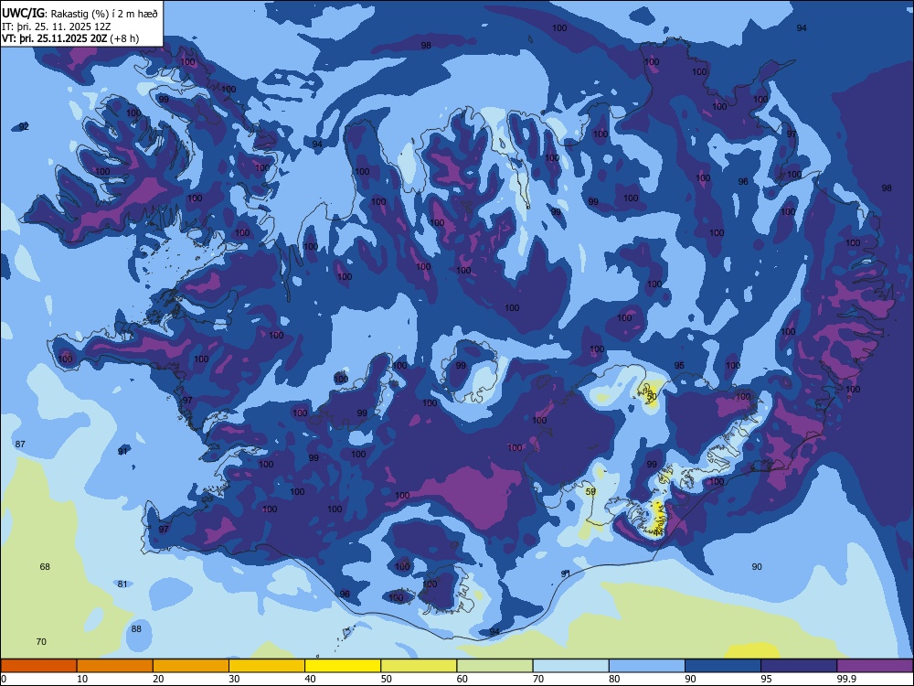
Task: Select the medium blue 90–95 legend swatch
Action: pos(723,666)
